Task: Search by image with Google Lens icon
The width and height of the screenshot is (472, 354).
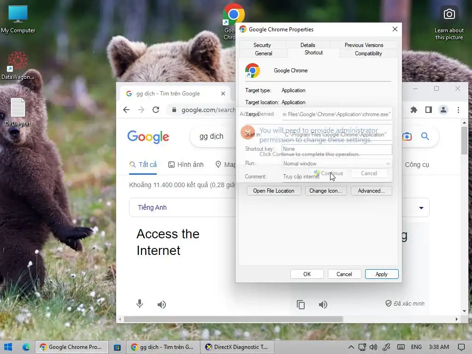Action: 407,136
